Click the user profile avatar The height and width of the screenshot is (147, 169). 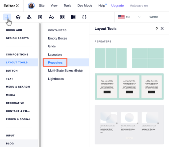(31, 6)
